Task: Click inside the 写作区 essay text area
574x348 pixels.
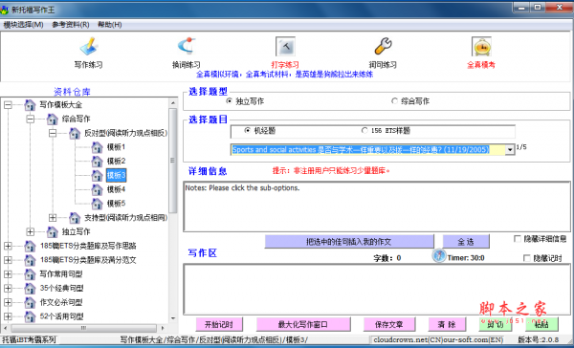Action: tap(377, 289)
